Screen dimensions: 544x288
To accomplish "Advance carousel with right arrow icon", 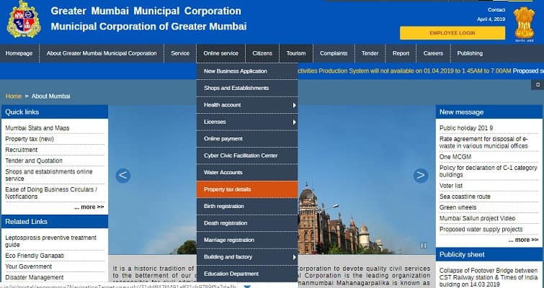I will click(x=420, y=175).
